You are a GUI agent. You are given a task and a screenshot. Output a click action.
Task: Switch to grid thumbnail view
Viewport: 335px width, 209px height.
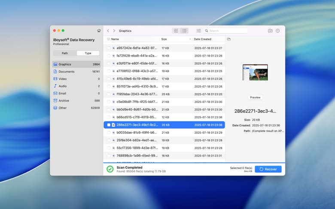coord(176,31)
